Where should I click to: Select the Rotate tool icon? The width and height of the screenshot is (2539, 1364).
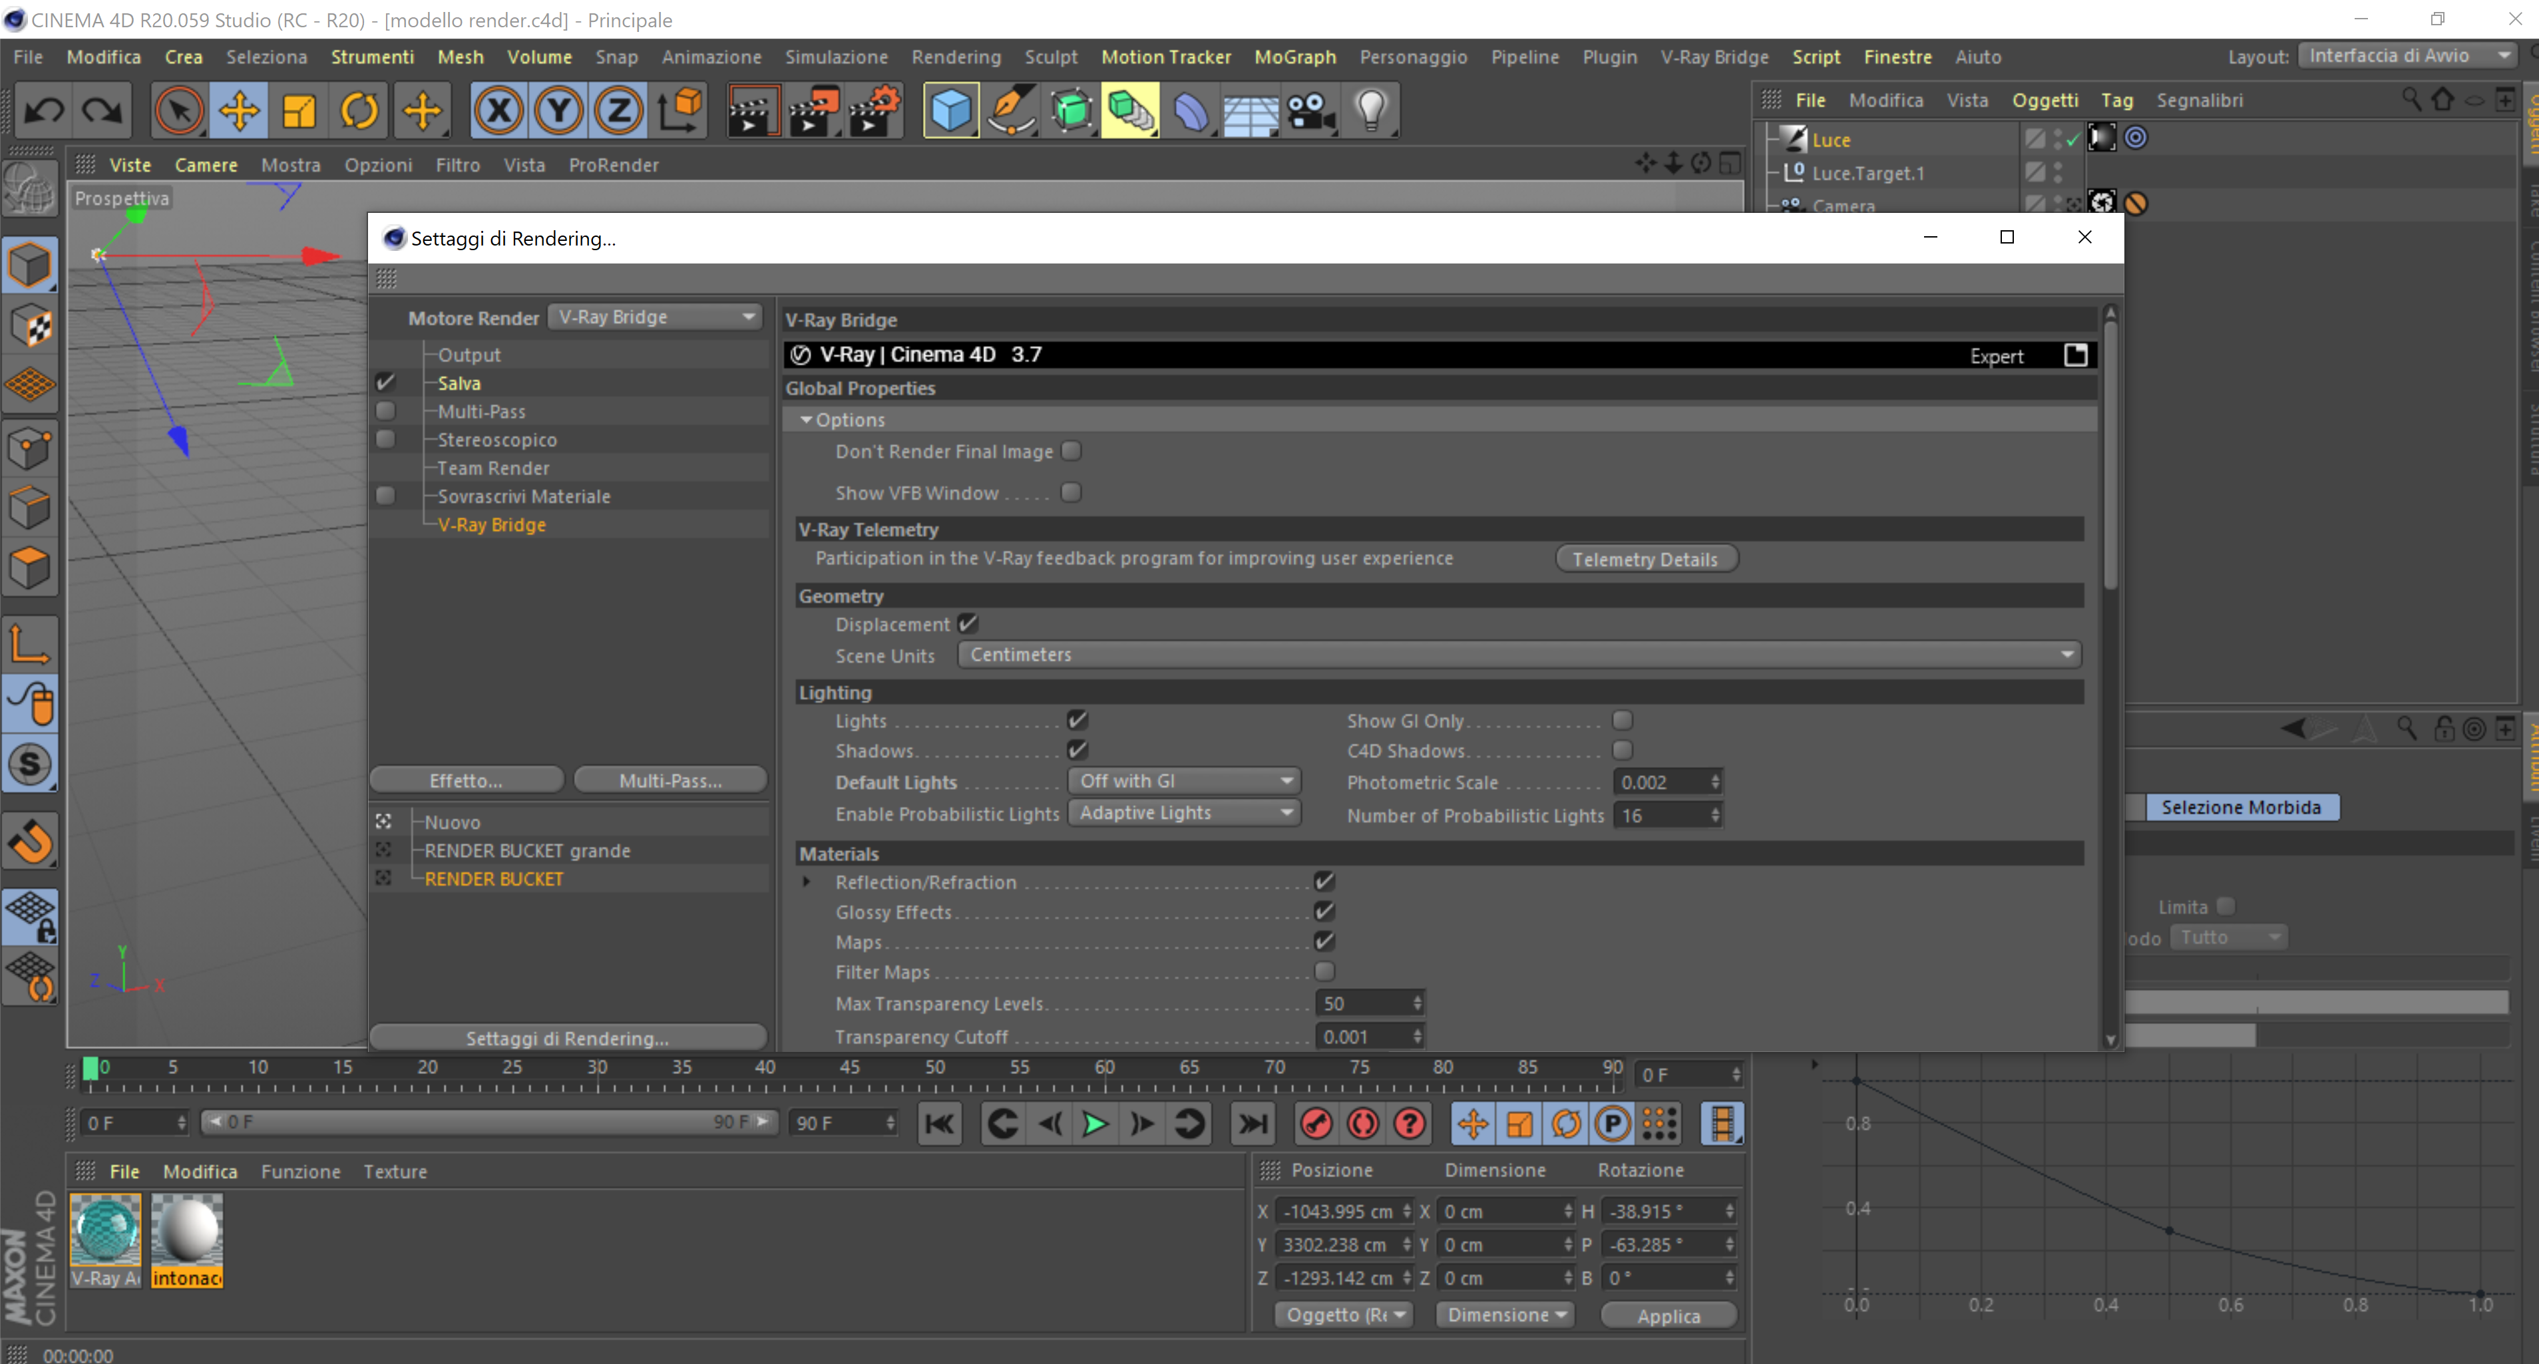point(359,110)
